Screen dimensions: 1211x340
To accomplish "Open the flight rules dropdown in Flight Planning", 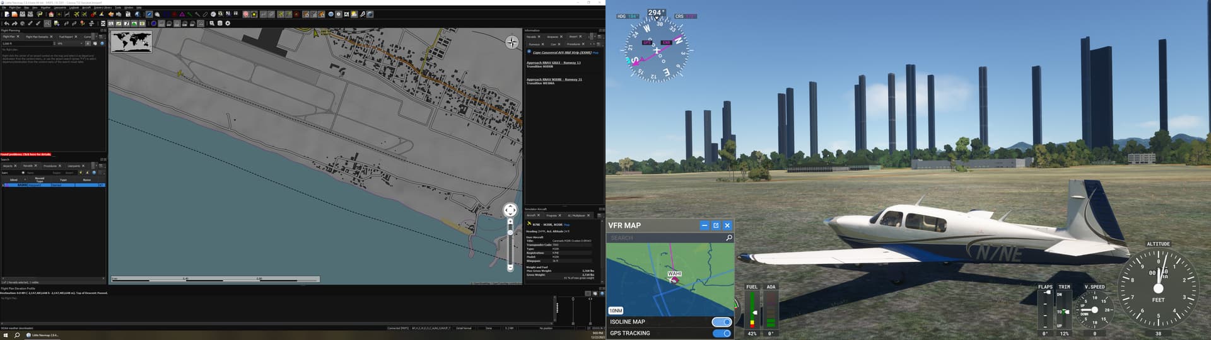I will tap(69, 43).
